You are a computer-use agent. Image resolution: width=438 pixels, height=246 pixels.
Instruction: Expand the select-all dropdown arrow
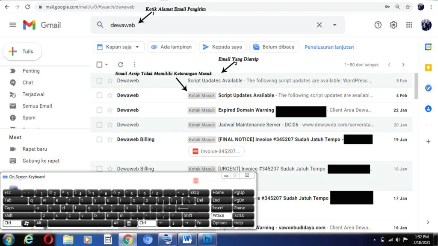[107, 64]
